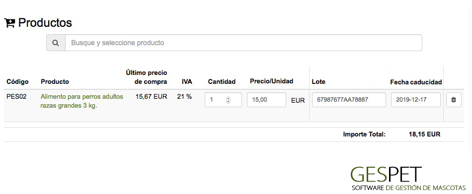Click the PES02 product code cell
The width and height of the screenshot is (472, 194).
[16, 97]
